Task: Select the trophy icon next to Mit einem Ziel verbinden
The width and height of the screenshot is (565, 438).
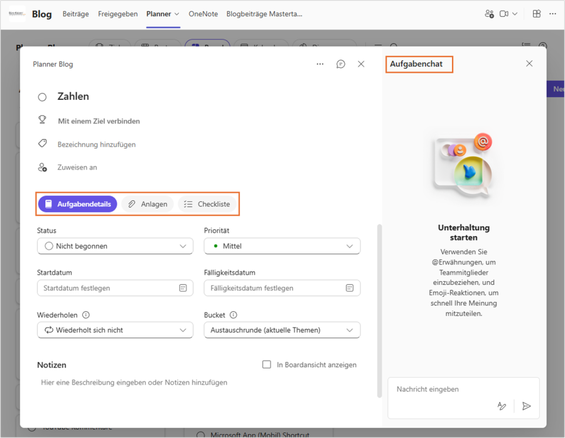Action: pos(43,120)
